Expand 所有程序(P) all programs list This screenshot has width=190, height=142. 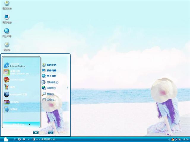(x=21, y=124)
